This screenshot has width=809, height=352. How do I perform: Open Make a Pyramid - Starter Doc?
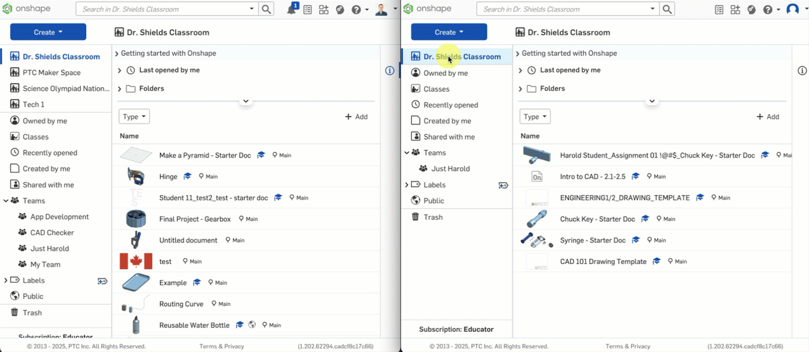[205, 155]
